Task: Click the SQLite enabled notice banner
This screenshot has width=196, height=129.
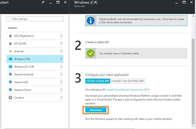Action: (x=136, y=20)
